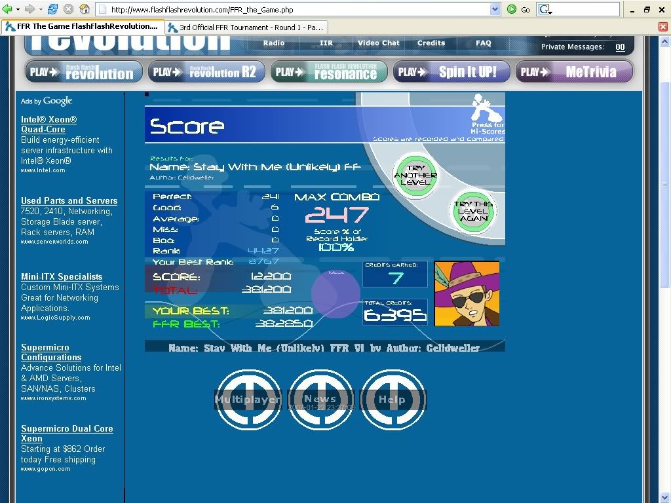Click the green Go button icon

[511, 9]
